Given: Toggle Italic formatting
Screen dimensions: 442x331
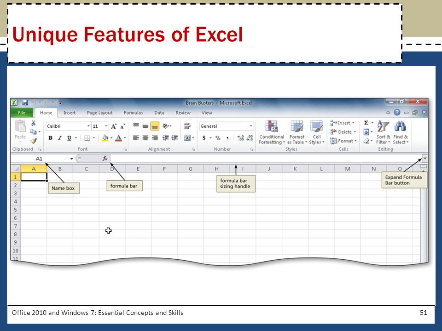Looking at the screenshot, I should pyautogui.click(x=60, y=138).
